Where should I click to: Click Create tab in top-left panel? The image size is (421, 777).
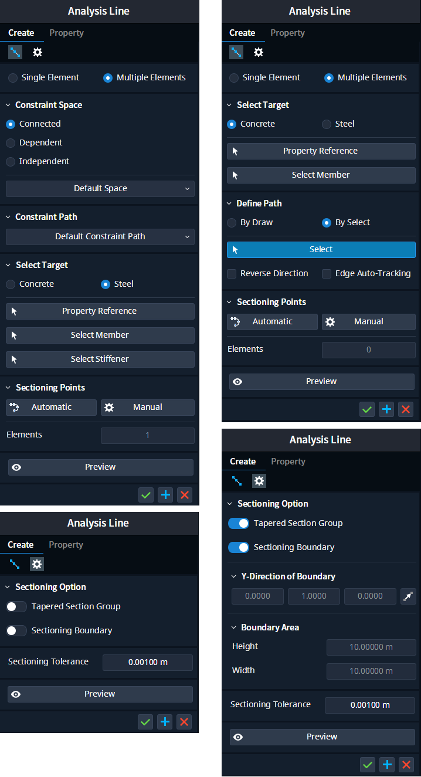21,33
